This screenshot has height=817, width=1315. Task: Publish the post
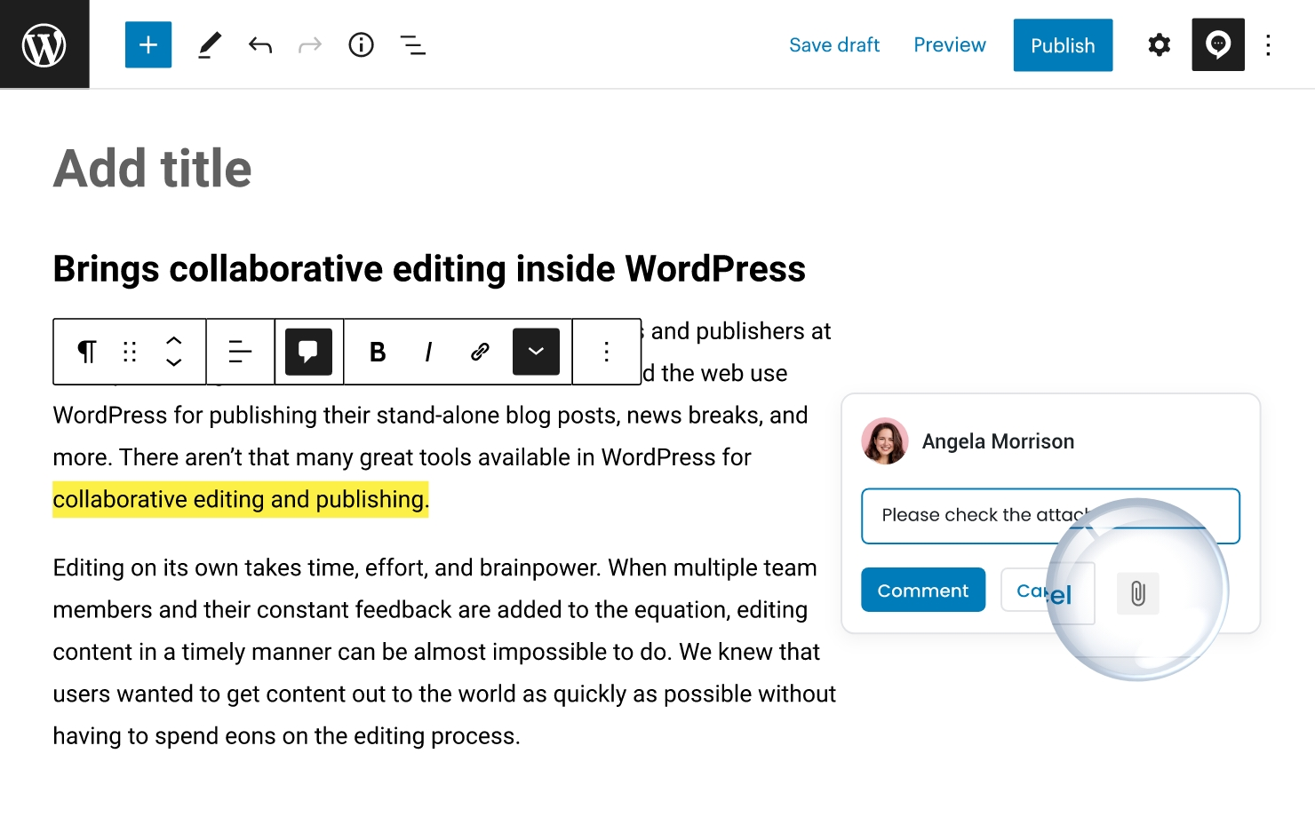(x=1063, y=45)
